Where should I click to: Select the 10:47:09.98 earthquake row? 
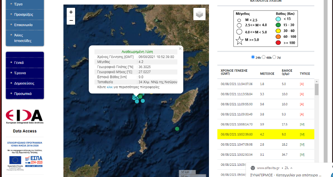266,144
